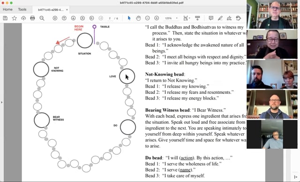Activate the arrow Selection tool
300x182 pixels.
point(129,18)
